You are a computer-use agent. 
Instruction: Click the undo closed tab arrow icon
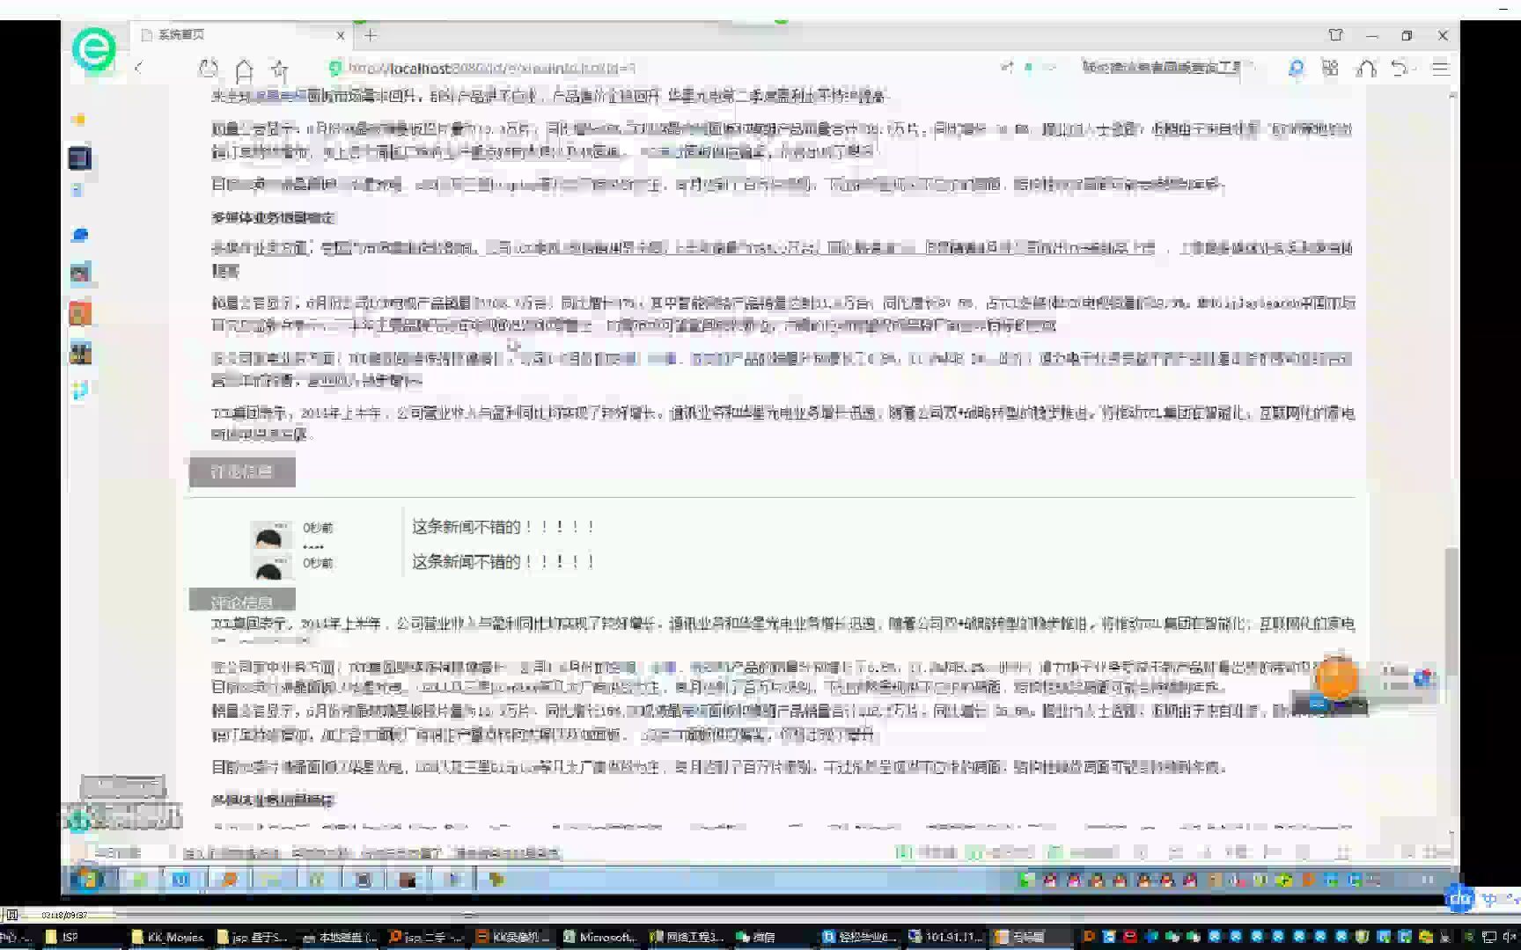click(x=1401, y=68)
